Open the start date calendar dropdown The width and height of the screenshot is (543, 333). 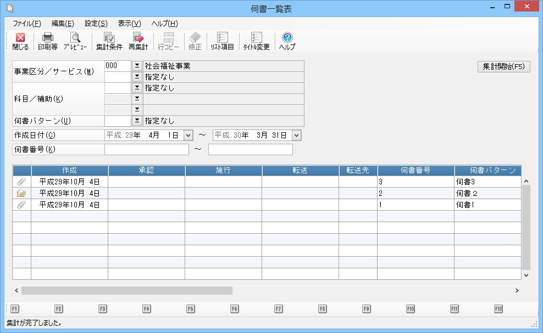coord(188,135)
